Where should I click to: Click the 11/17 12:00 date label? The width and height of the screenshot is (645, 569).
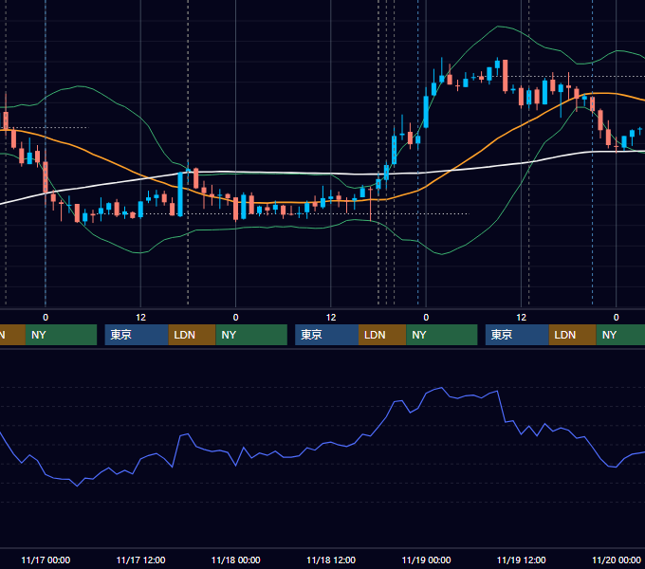click(140, 560)
